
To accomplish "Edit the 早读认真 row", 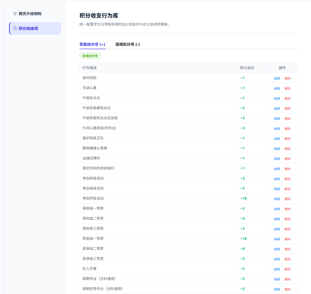I will click(x=277, y=88).
